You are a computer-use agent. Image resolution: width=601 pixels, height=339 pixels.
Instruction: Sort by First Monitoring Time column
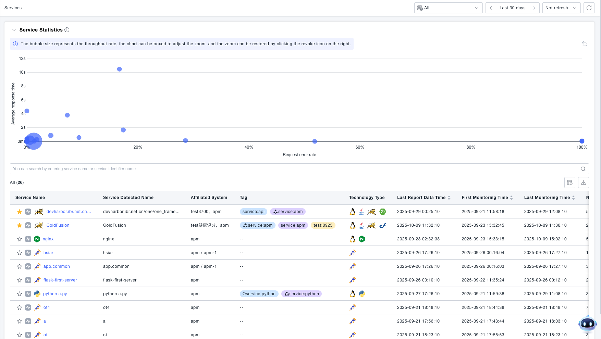(x=511, y=198)
